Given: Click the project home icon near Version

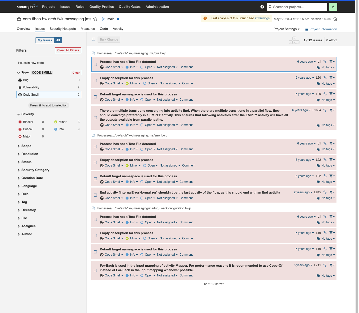Looking at the screenshot, I should pos(335,19).
